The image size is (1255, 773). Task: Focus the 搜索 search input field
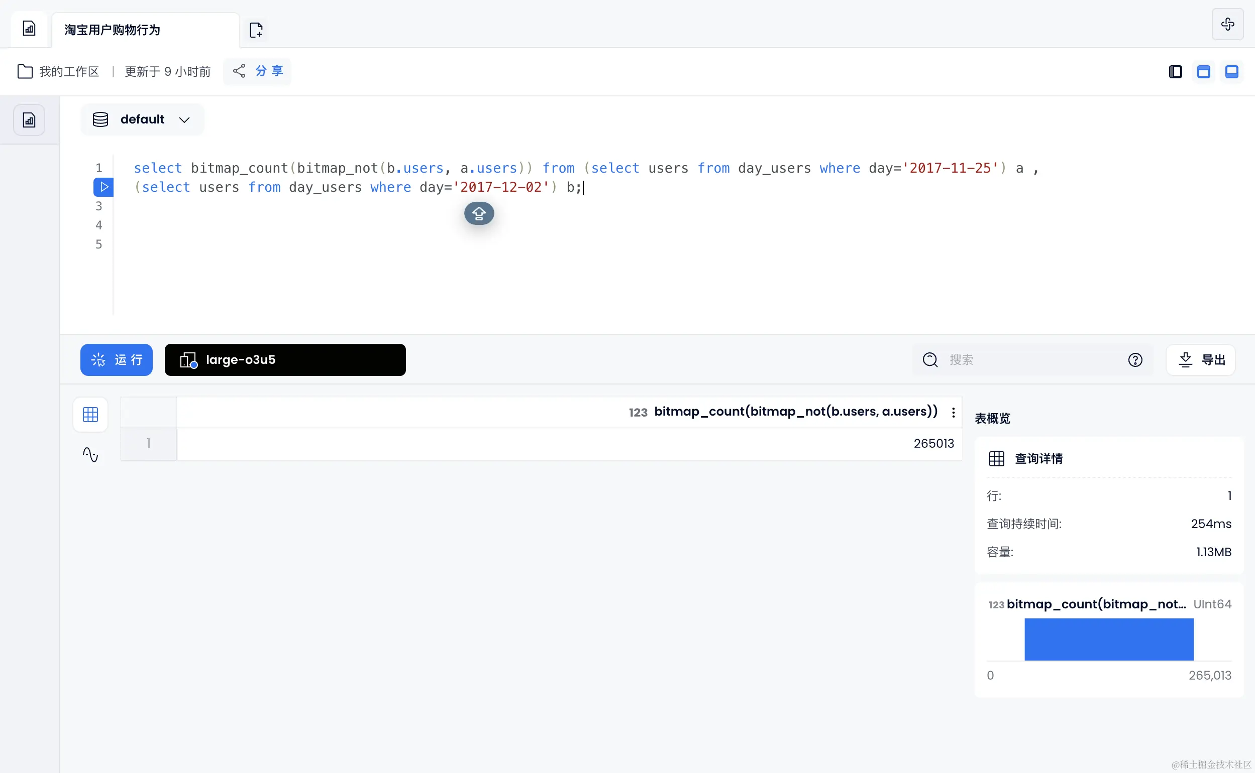click(1033, 360)
